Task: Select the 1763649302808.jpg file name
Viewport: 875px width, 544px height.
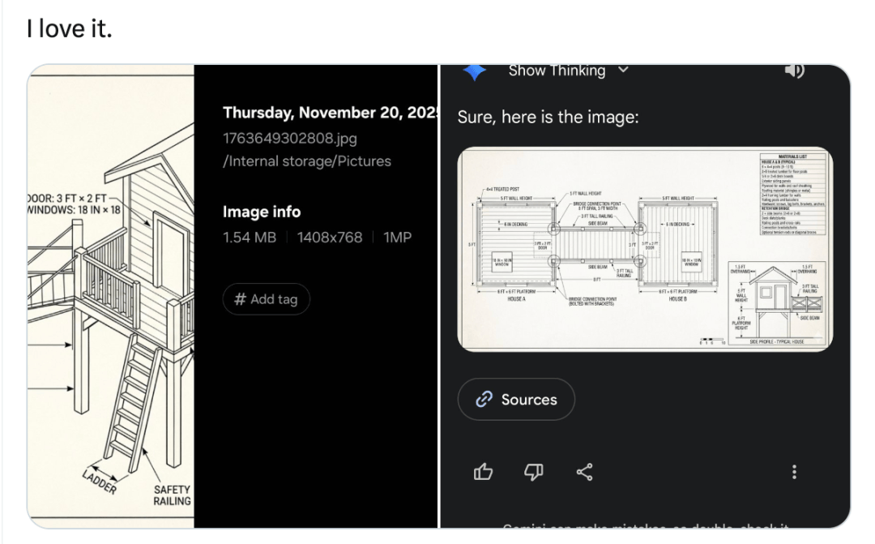Action: click(x=290, y=139)
